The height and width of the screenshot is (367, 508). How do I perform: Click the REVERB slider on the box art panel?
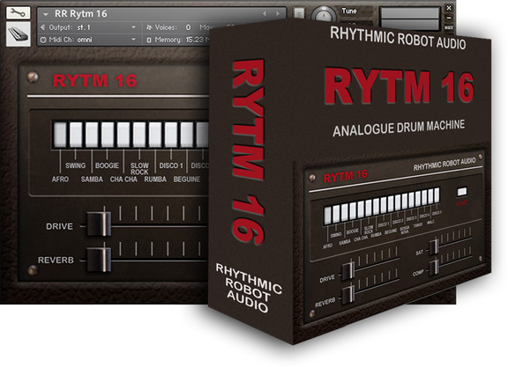348,294
